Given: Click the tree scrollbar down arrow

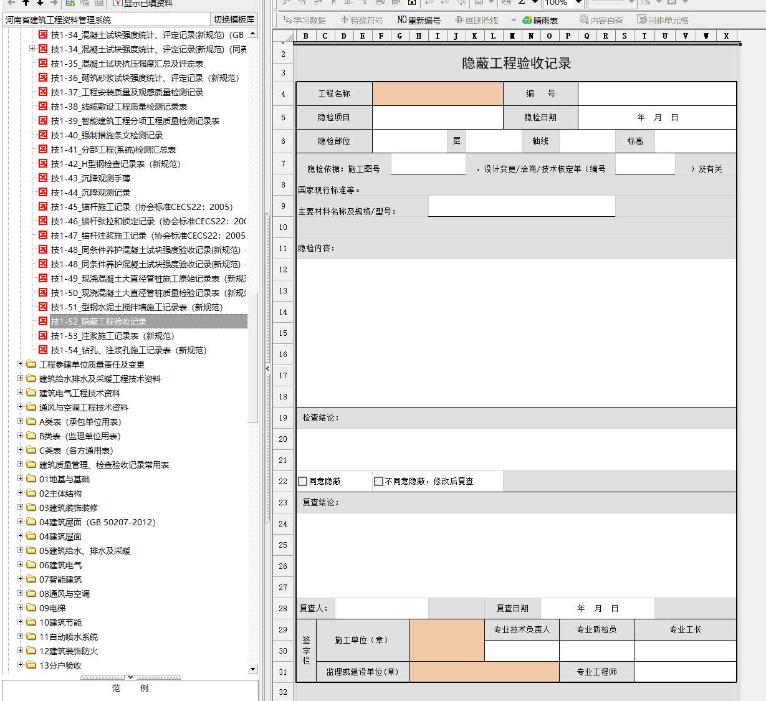Looking at the screenshot, I should (252, 669).
